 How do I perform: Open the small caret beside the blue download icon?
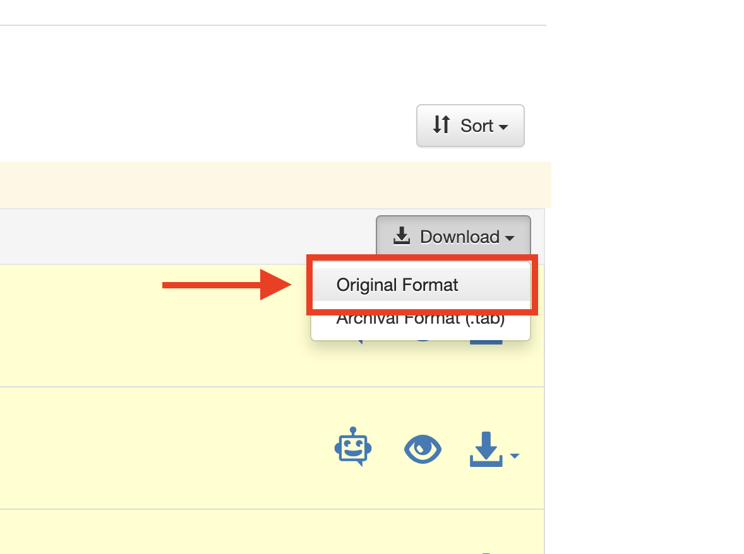515,456
